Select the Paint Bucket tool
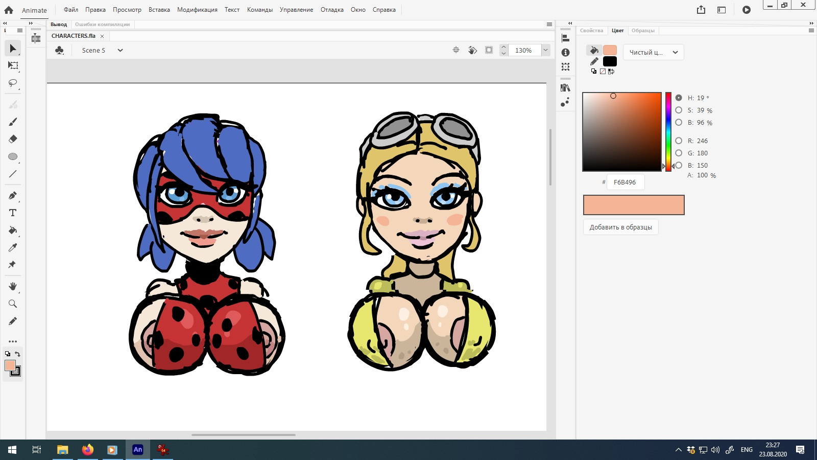 pos(13,230)
